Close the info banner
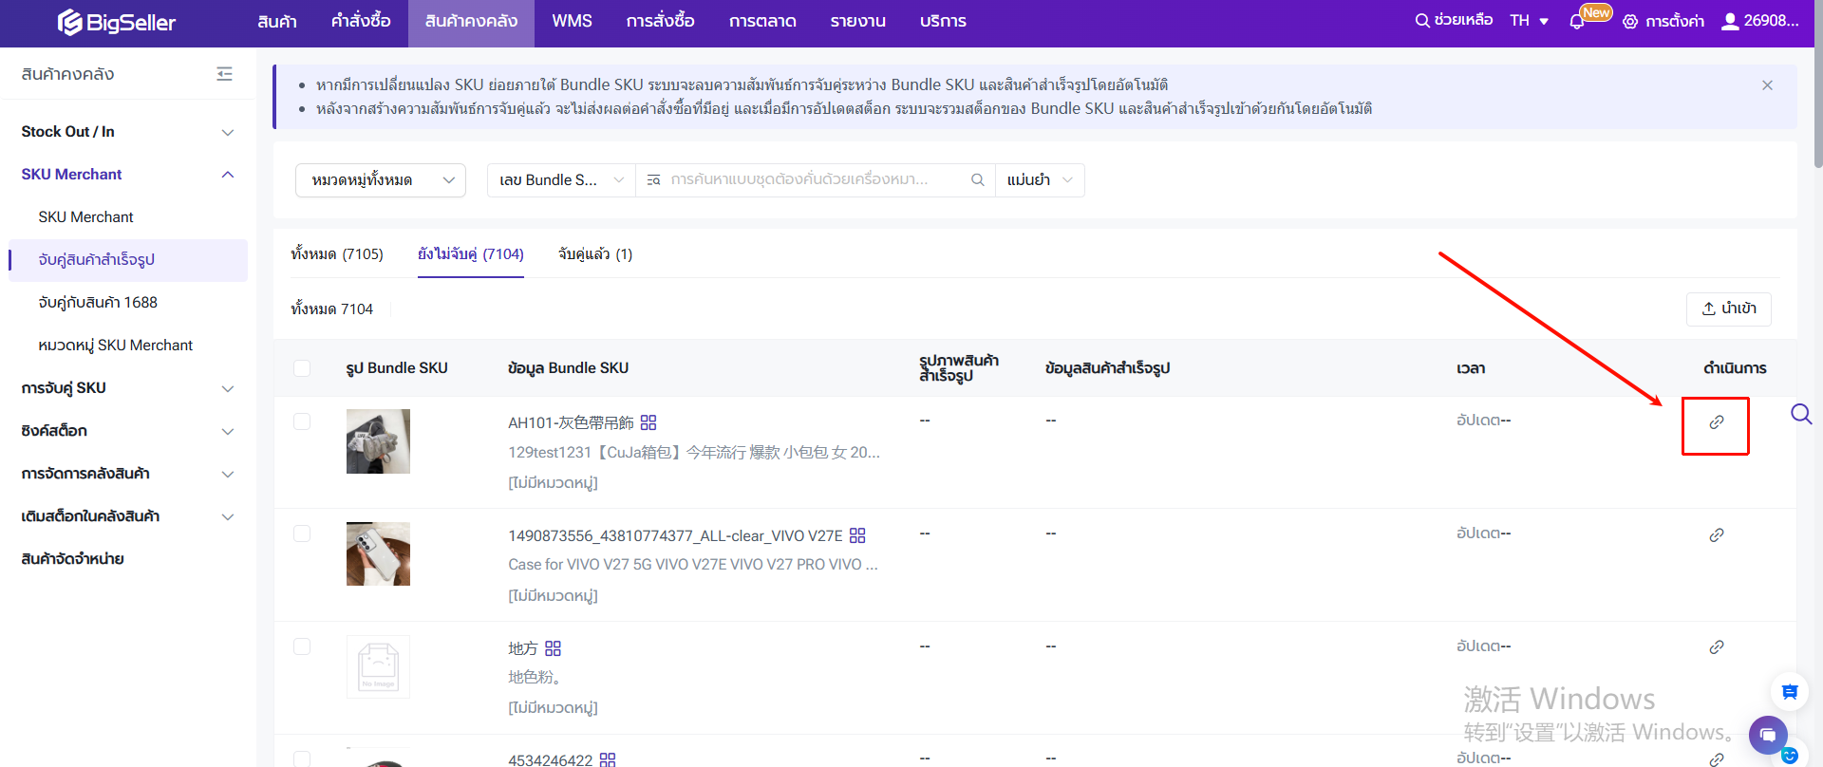The height and width of the screenshot is (767, 1823). click(1767, 85)
